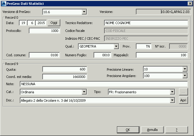Click the Mappale/i input field
Viewport: 194px width, 136px height.
[x=162, y=55]
